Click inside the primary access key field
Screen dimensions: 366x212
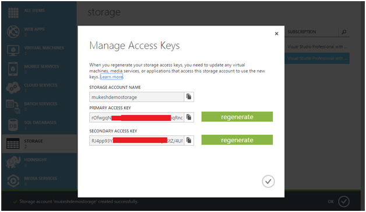click(x=136, y=117)
